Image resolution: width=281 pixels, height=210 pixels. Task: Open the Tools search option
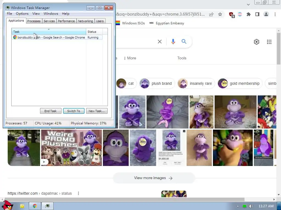coord(182,58)
